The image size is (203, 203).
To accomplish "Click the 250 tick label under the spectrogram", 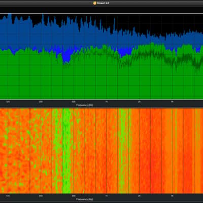I will [x=41, y=196].
